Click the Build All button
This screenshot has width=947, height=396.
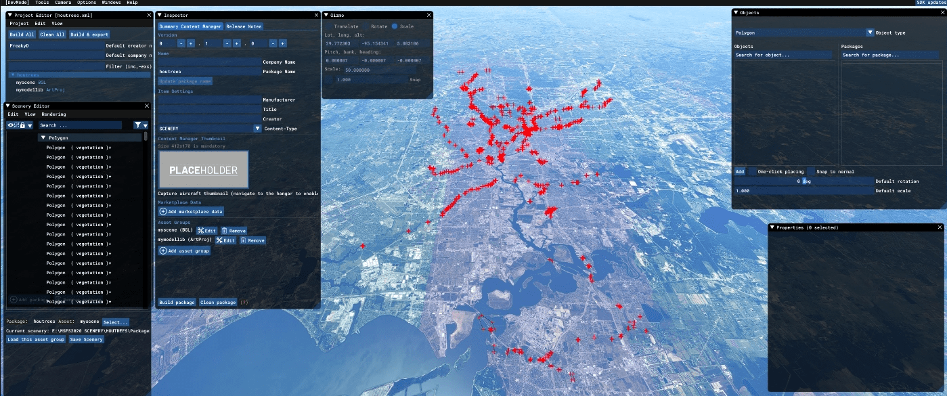pos(22,35)
